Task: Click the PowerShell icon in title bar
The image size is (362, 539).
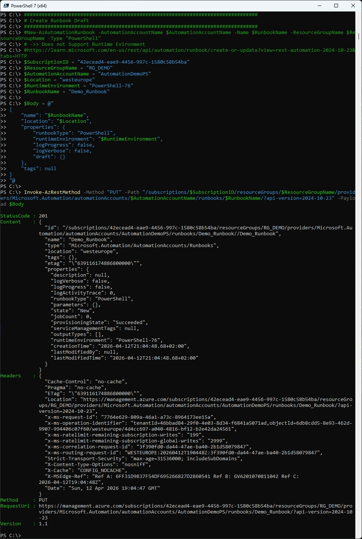Action: (6, 6)
